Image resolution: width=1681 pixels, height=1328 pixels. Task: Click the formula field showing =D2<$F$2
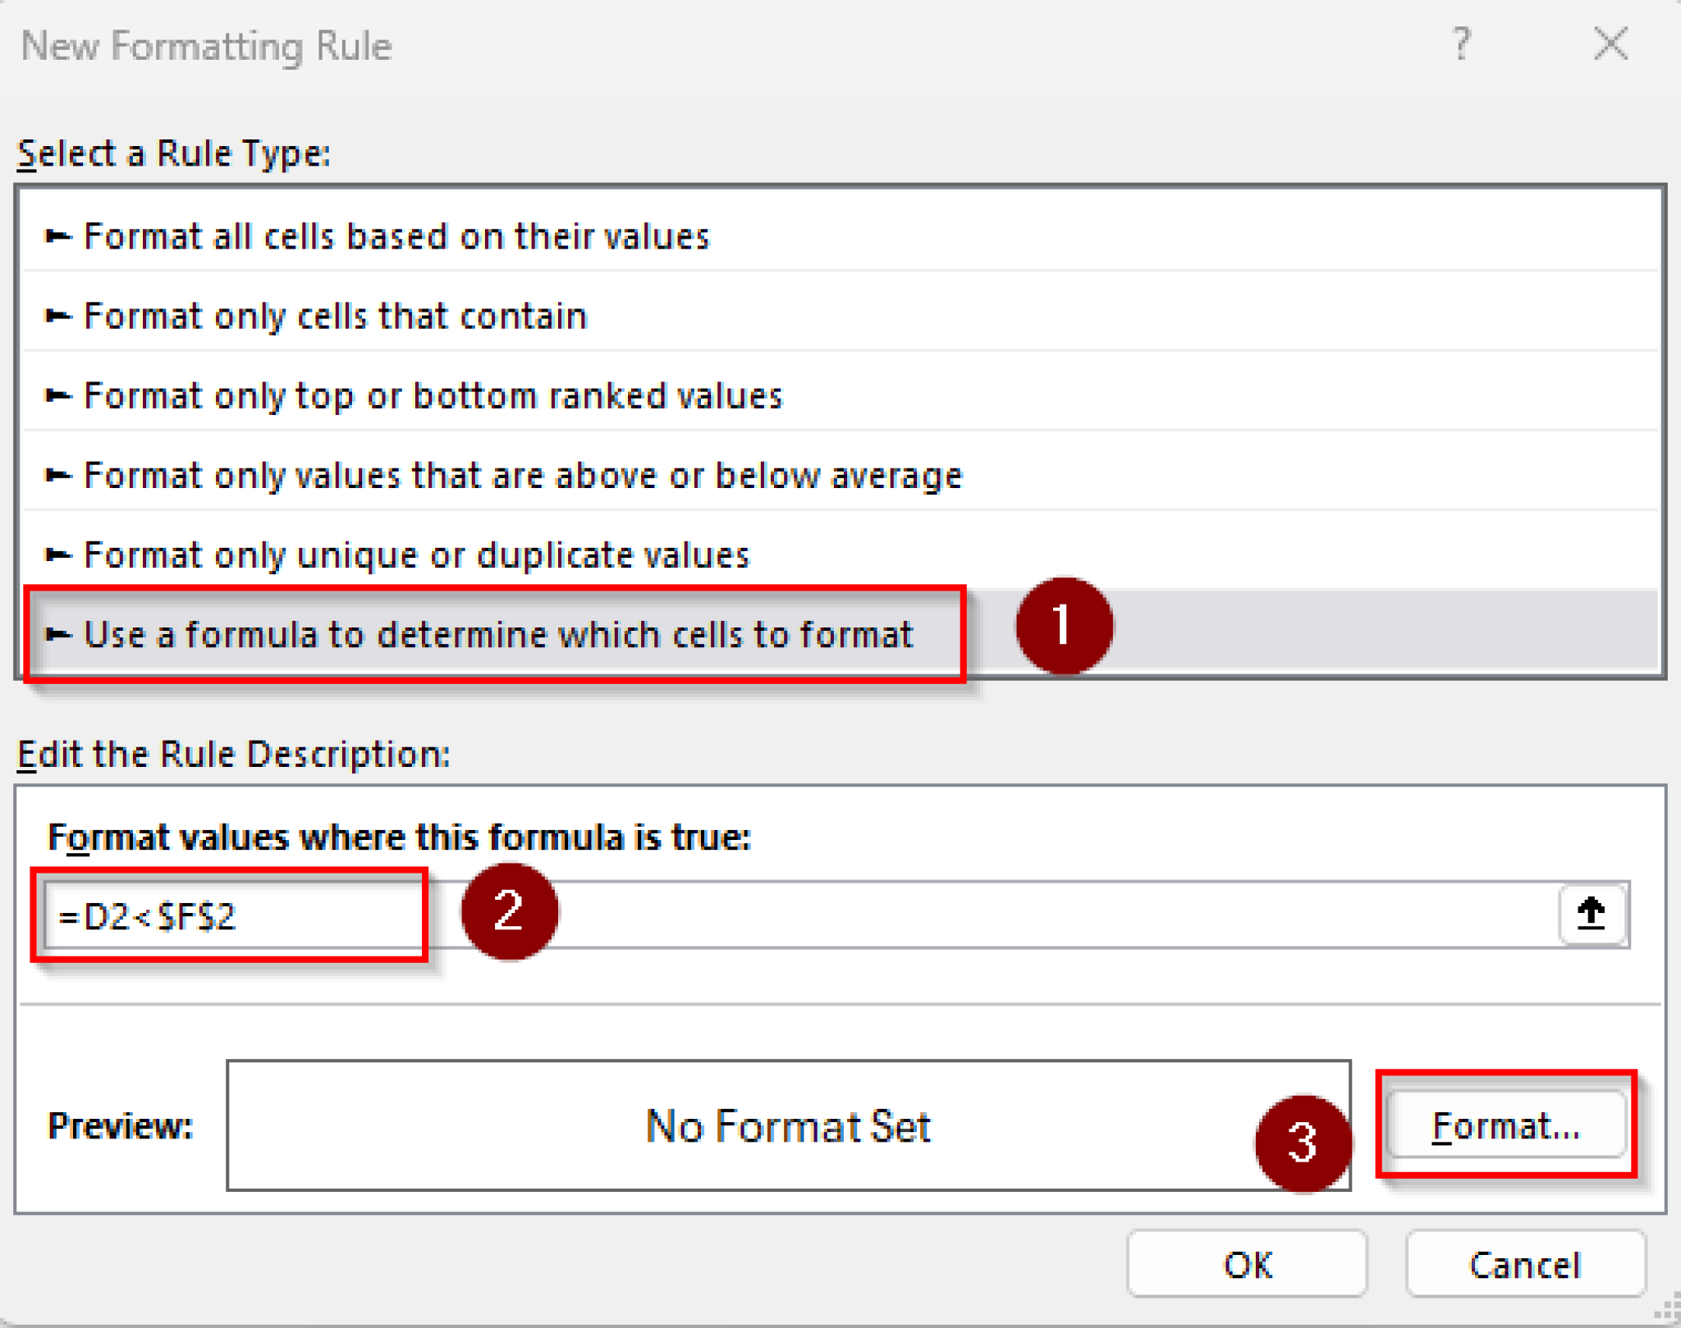(x=230, y=915)
